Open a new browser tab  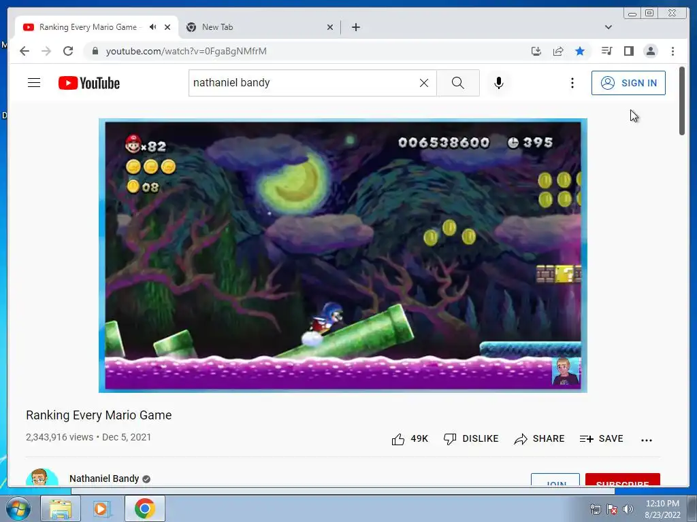pos(355,27)
